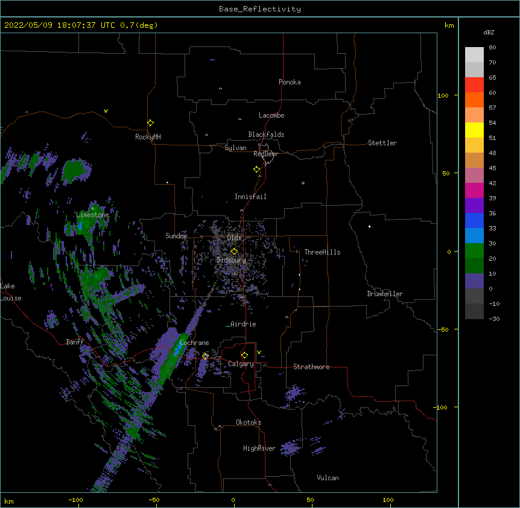The height and width of the screenshot is (508, 520).
Task: Select the blue 33-36 dBZ legend swatch
Action: pyautogui.click(x=474, y=220)
